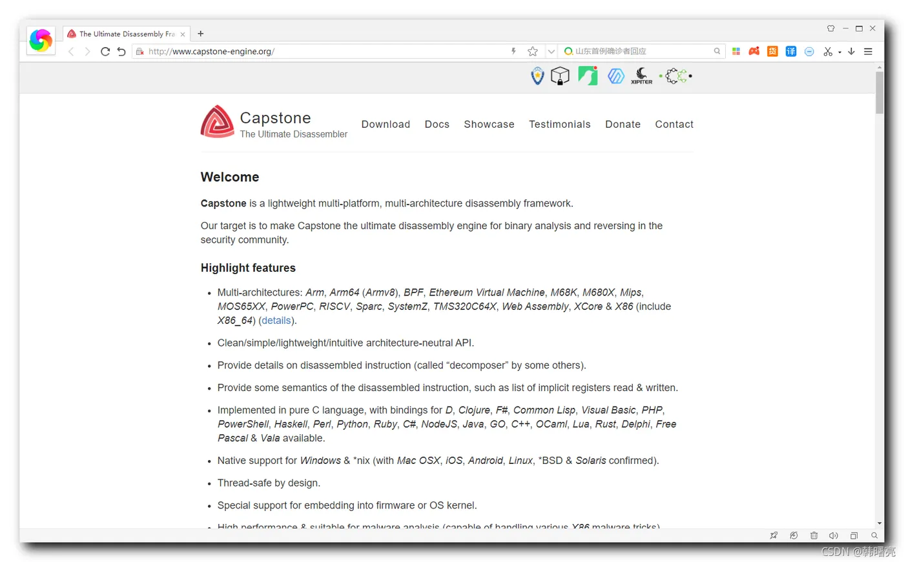Image resolution: width=904 pixels, height=562 pixels.
Task: Click the locked cube banner icon
Action: [x=560, y=76]
